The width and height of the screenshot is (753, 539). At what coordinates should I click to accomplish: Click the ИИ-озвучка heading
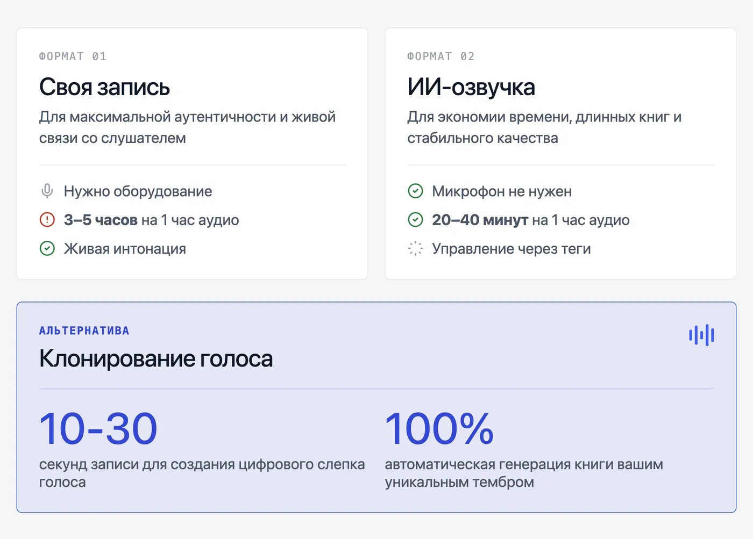(x=471, y=87)
